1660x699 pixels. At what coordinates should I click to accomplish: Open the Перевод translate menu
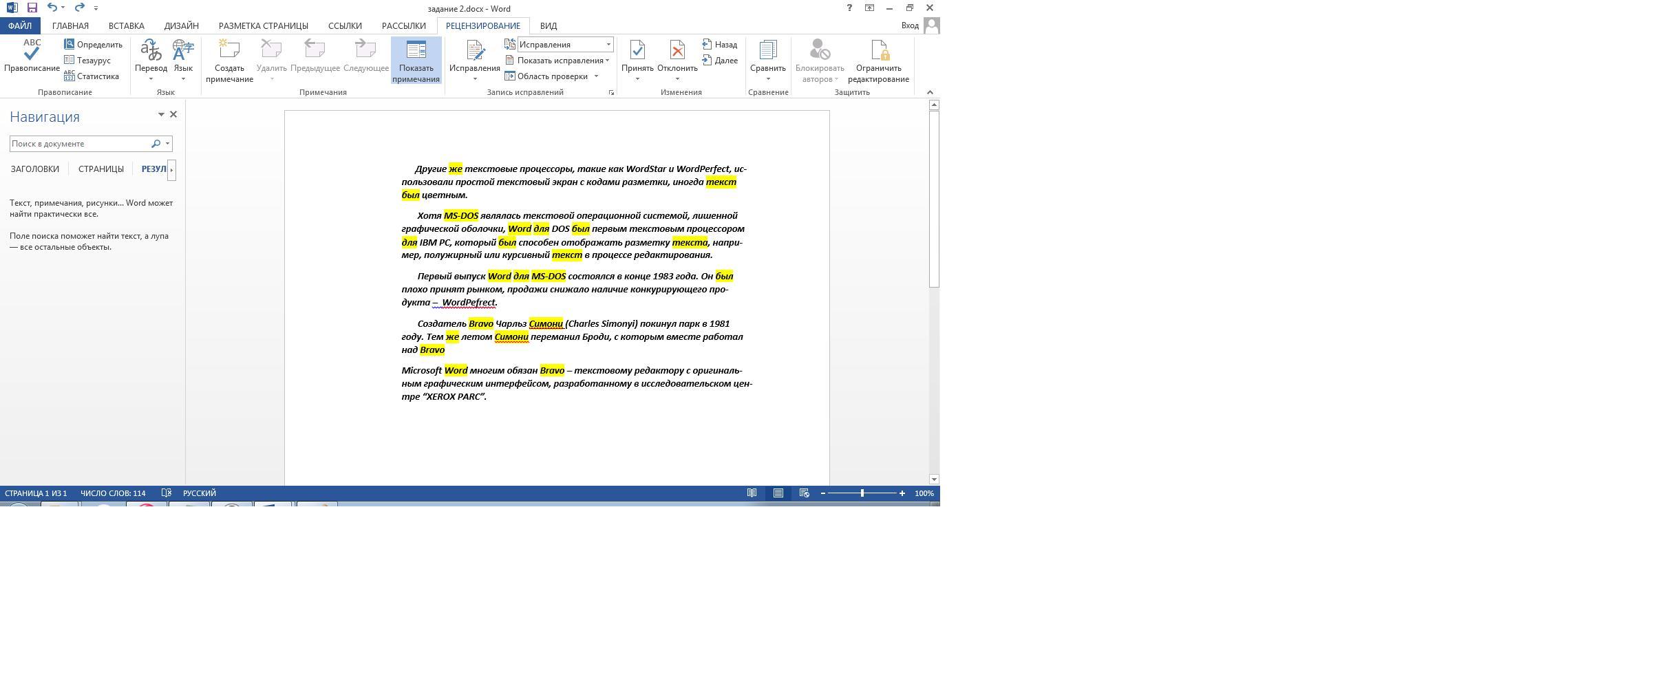(x=151, y=60)
